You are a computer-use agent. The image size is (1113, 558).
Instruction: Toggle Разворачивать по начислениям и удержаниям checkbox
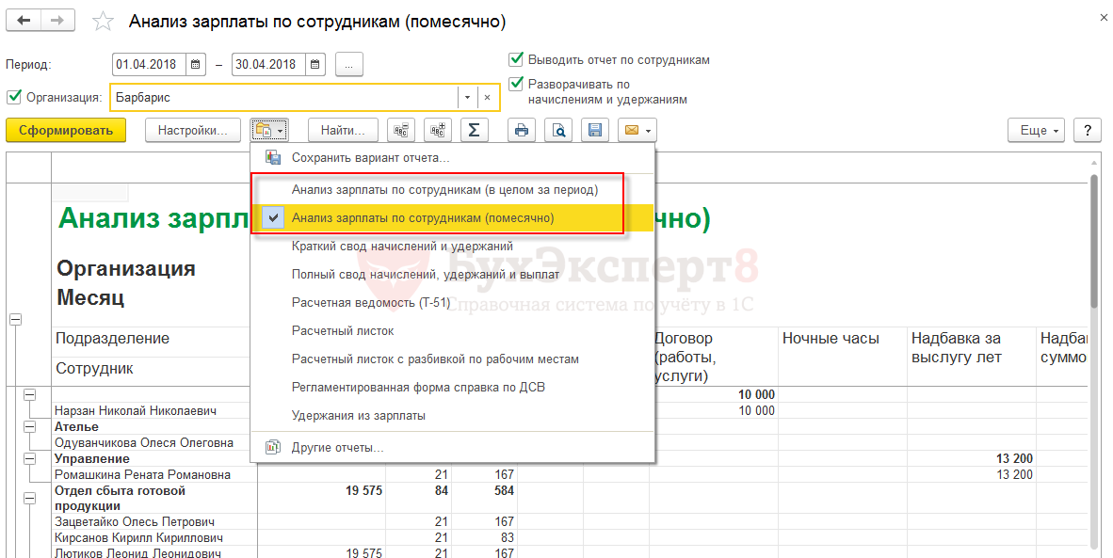pos(516,84)
